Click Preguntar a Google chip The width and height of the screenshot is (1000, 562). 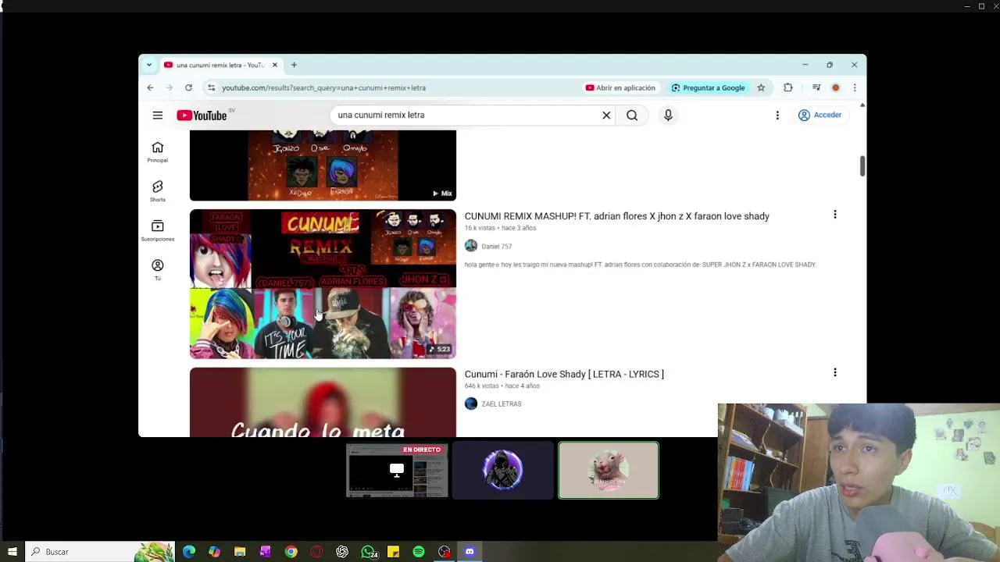(708, 87)
